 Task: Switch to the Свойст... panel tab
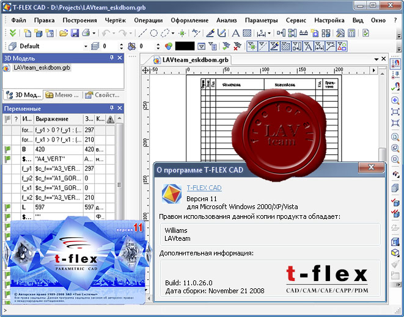click(x=102, y=95)
